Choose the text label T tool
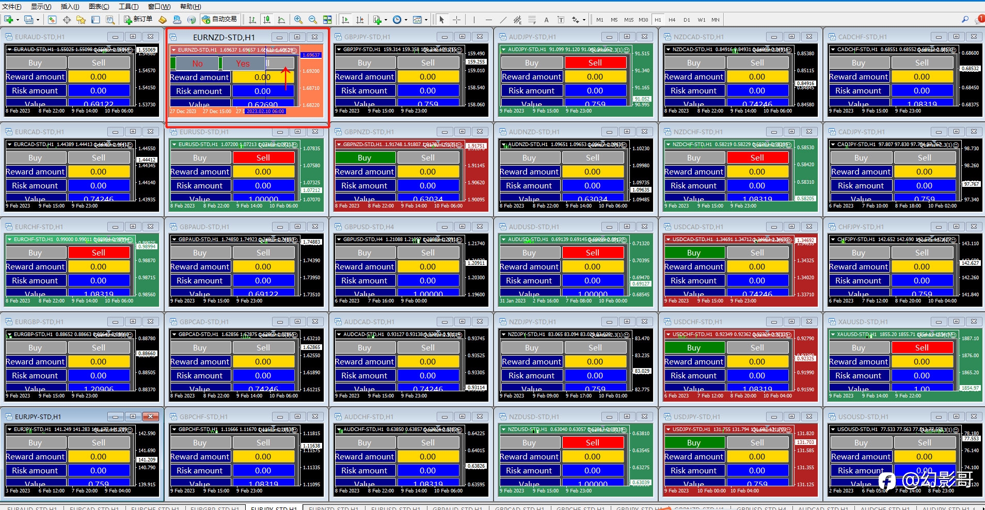This screenshot has height=510, width=985. point(561,20)
